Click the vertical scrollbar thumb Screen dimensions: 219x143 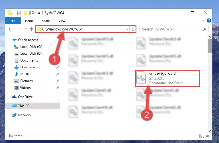(210, 46)
